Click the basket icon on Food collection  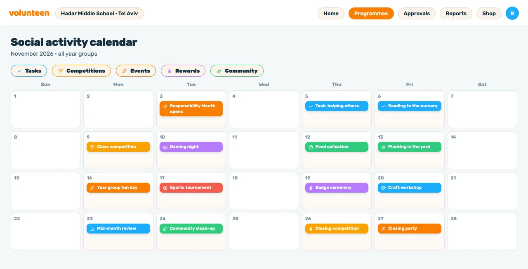point(311,147)
